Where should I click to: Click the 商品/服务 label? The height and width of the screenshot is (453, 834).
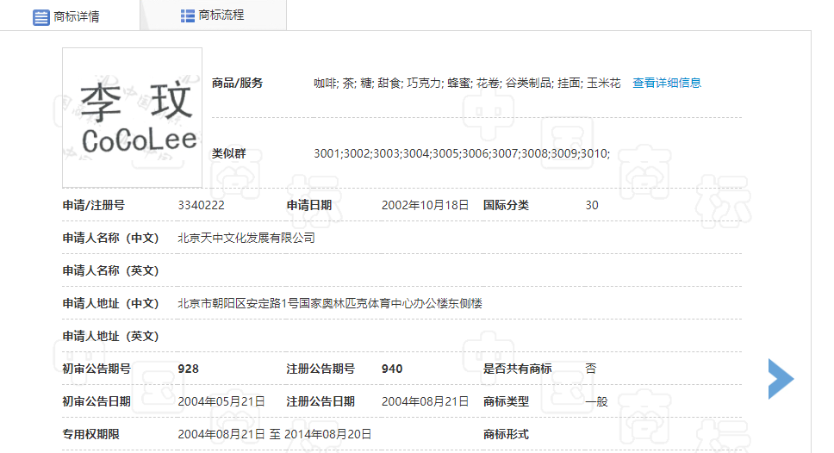pyautogui.click(x=237, y=83)
